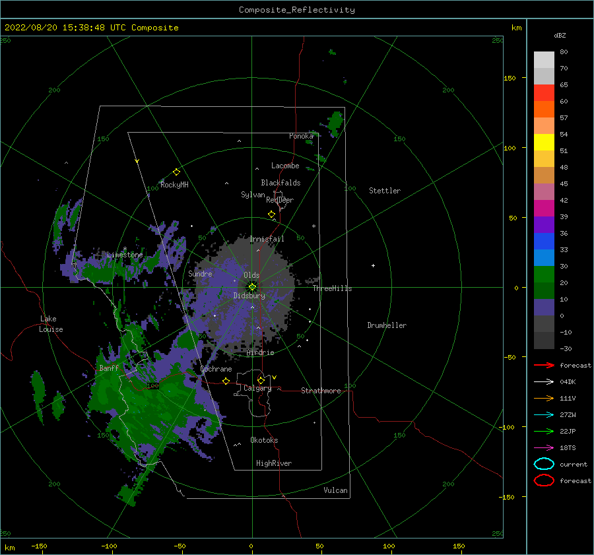Image resolution: width=594 pixels, height=555 pixels.
Task: Click the Sundre label
Action: 200,273
